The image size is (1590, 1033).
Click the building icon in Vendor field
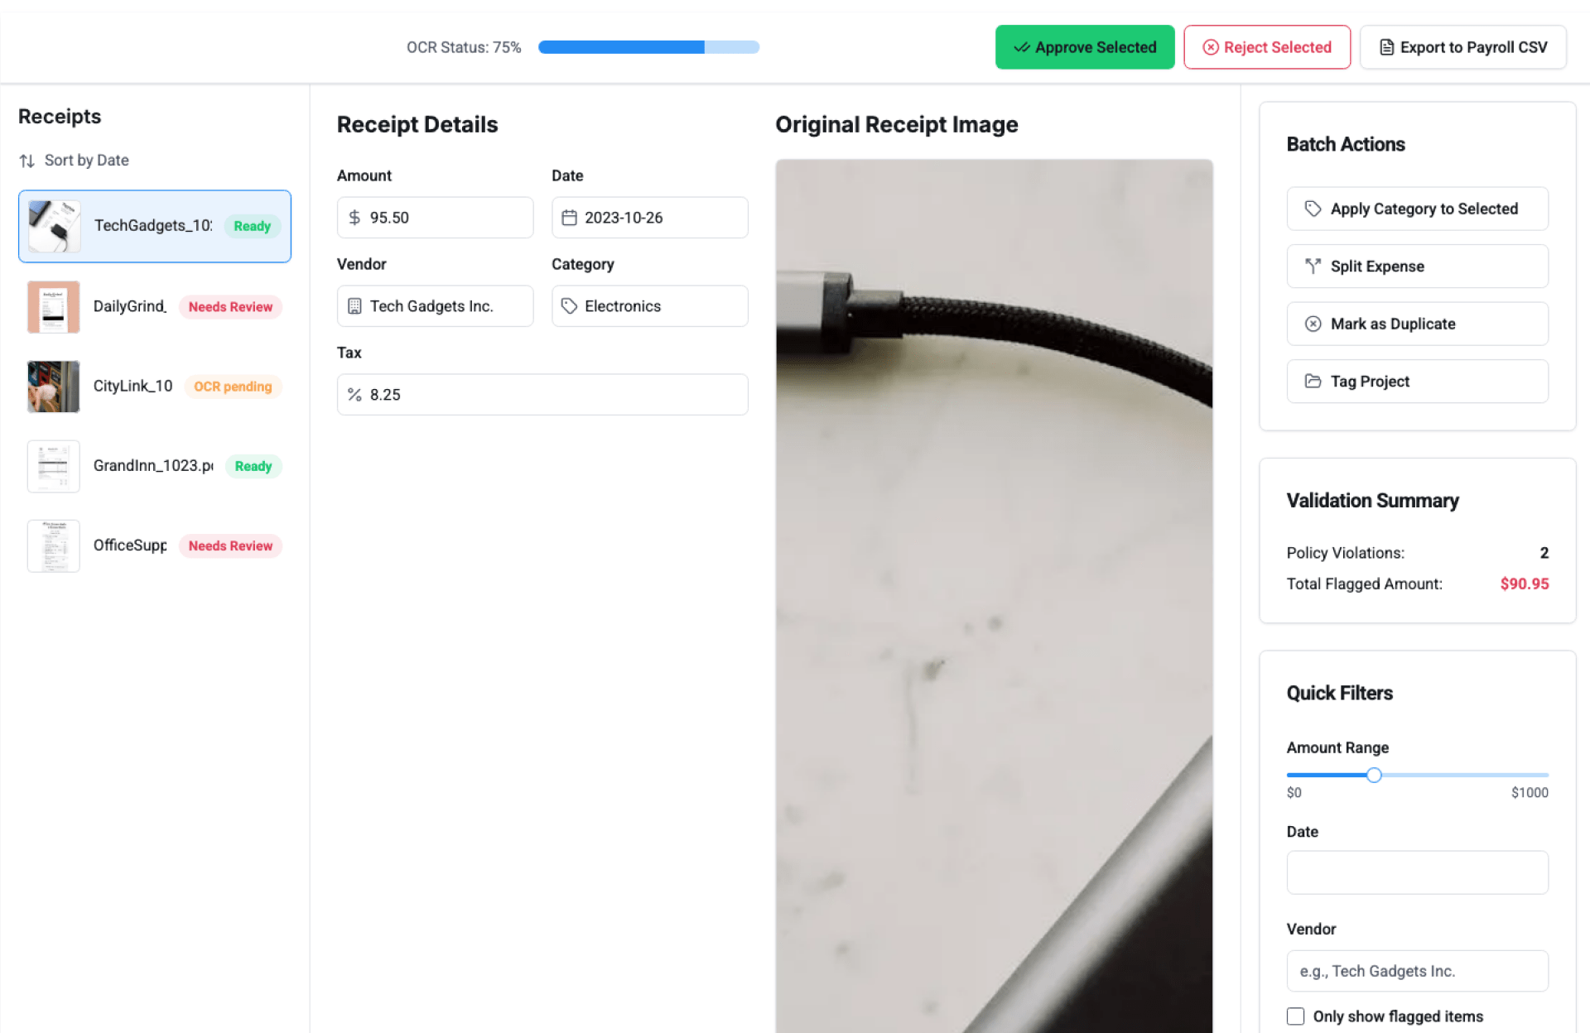point(354,306)
